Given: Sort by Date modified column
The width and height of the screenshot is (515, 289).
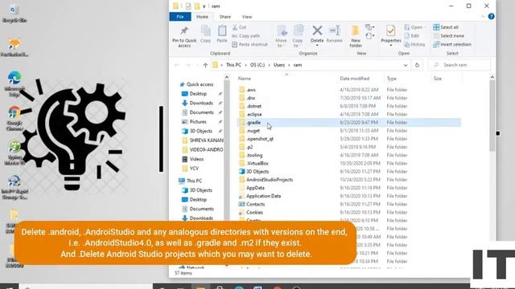Looking at the screenshot, I should click(x=354, y=79).
